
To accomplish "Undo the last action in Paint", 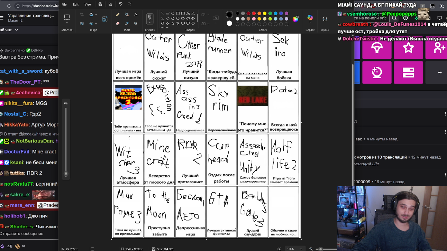I will coord(120,4).
